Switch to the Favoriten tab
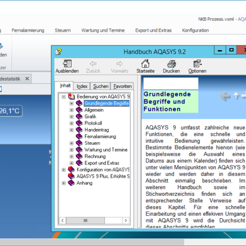246x246 pixels. point(122,86)
